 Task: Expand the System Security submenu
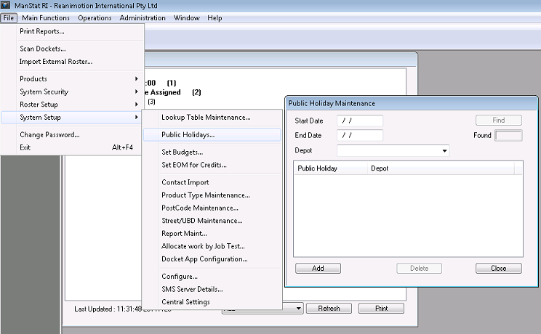[x=44, y=91]
